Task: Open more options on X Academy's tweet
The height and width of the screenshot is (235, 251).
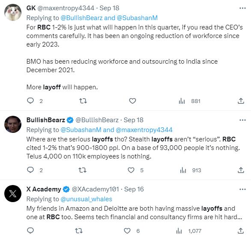Action: [x=242, y=190]
